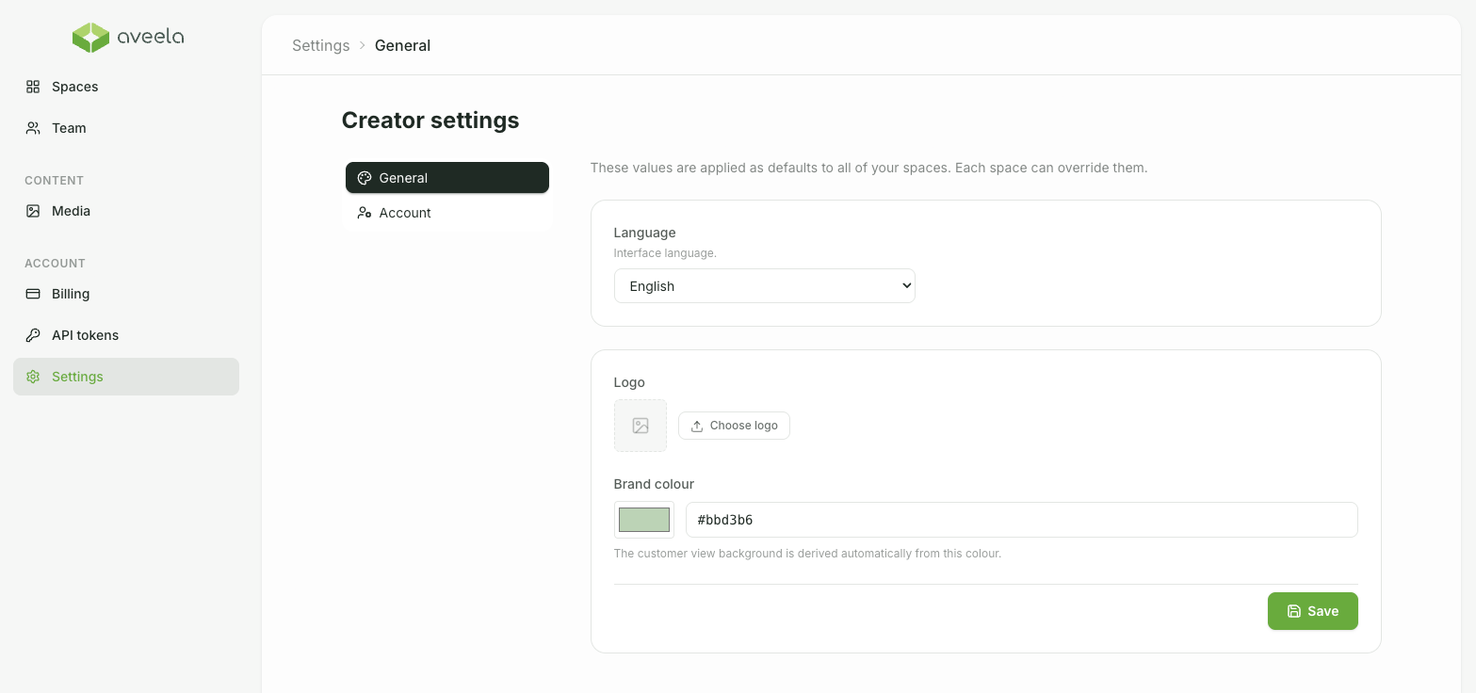Open the brand colour swatch picker

tap(644, 520)
